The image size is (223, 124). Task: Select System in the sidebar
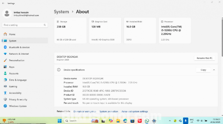[x=25, y=41]
